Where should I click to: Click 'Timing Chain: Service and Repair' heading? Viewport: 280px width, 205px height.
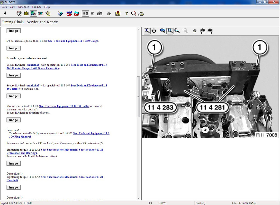(x=30, y=22)
